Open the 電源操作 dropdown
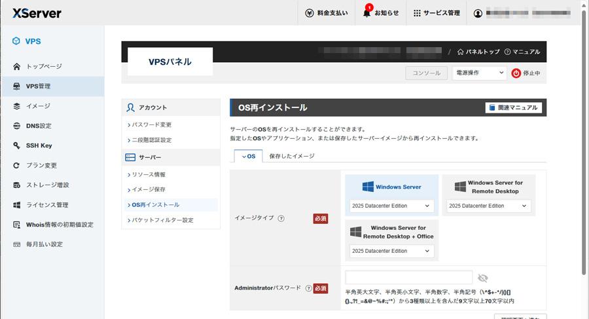 (480, 73)
